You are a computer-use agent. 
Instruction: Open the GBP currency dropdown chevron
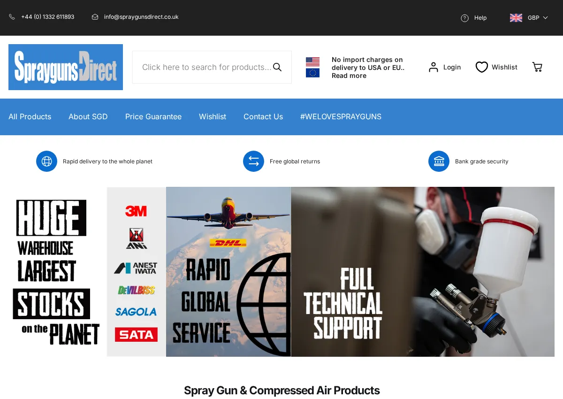pyautogui.click(x=545, y=18)
